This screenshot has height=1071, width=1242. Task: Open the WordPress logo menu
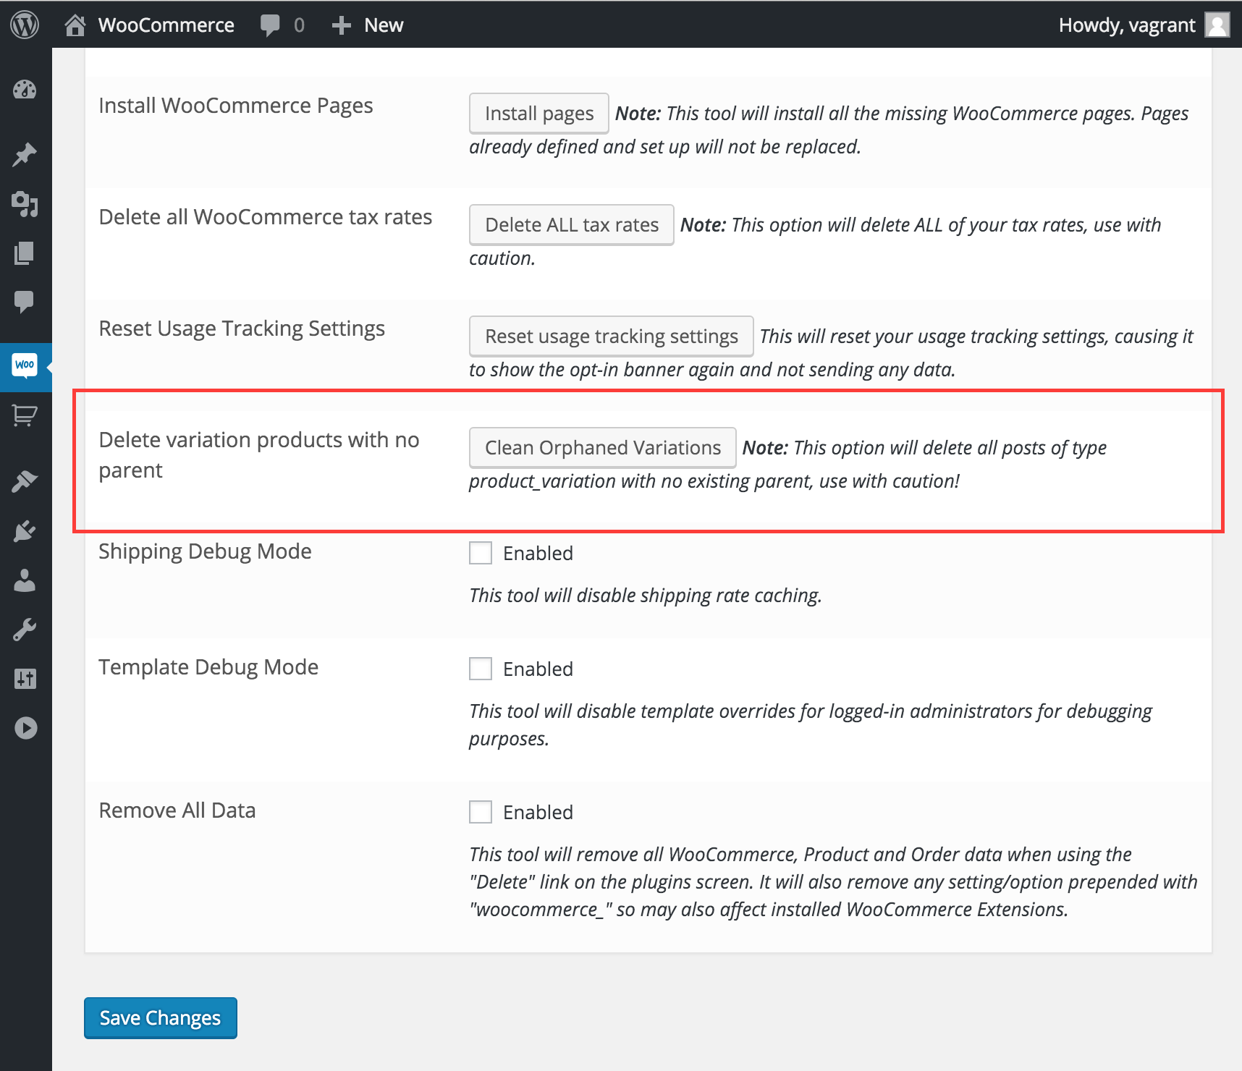[25, 25]
